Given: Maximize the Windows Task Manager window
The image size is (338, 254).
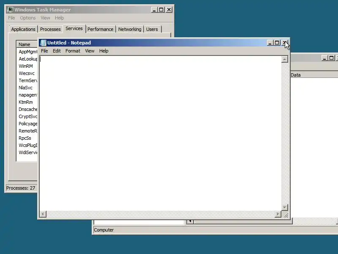Looking at the screenshot, I should pyautogui.click(x=161, y=10).
